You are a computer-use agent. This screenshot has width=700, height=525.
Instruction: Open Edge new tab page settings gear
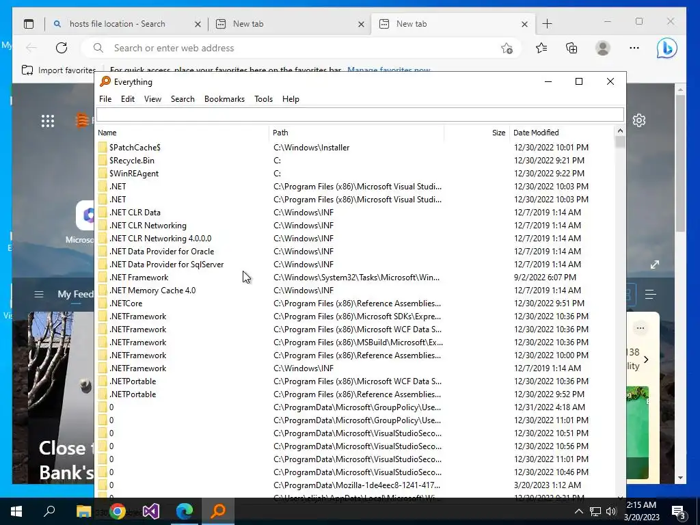coord(639,120)
